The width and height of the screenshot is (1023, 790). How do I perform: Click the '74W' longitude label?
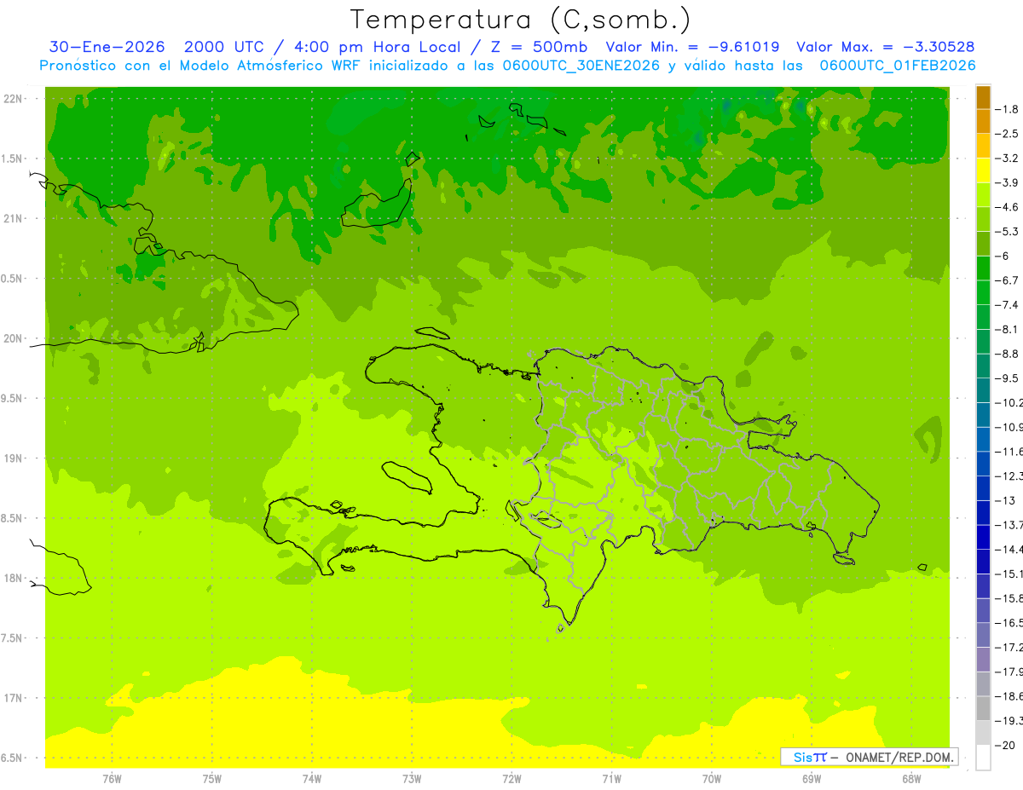point(311,779)
